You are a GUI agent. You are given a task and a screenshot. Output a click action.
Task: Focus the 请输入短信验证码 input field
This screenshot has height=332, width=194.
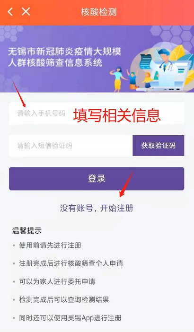tap(71, 146)
